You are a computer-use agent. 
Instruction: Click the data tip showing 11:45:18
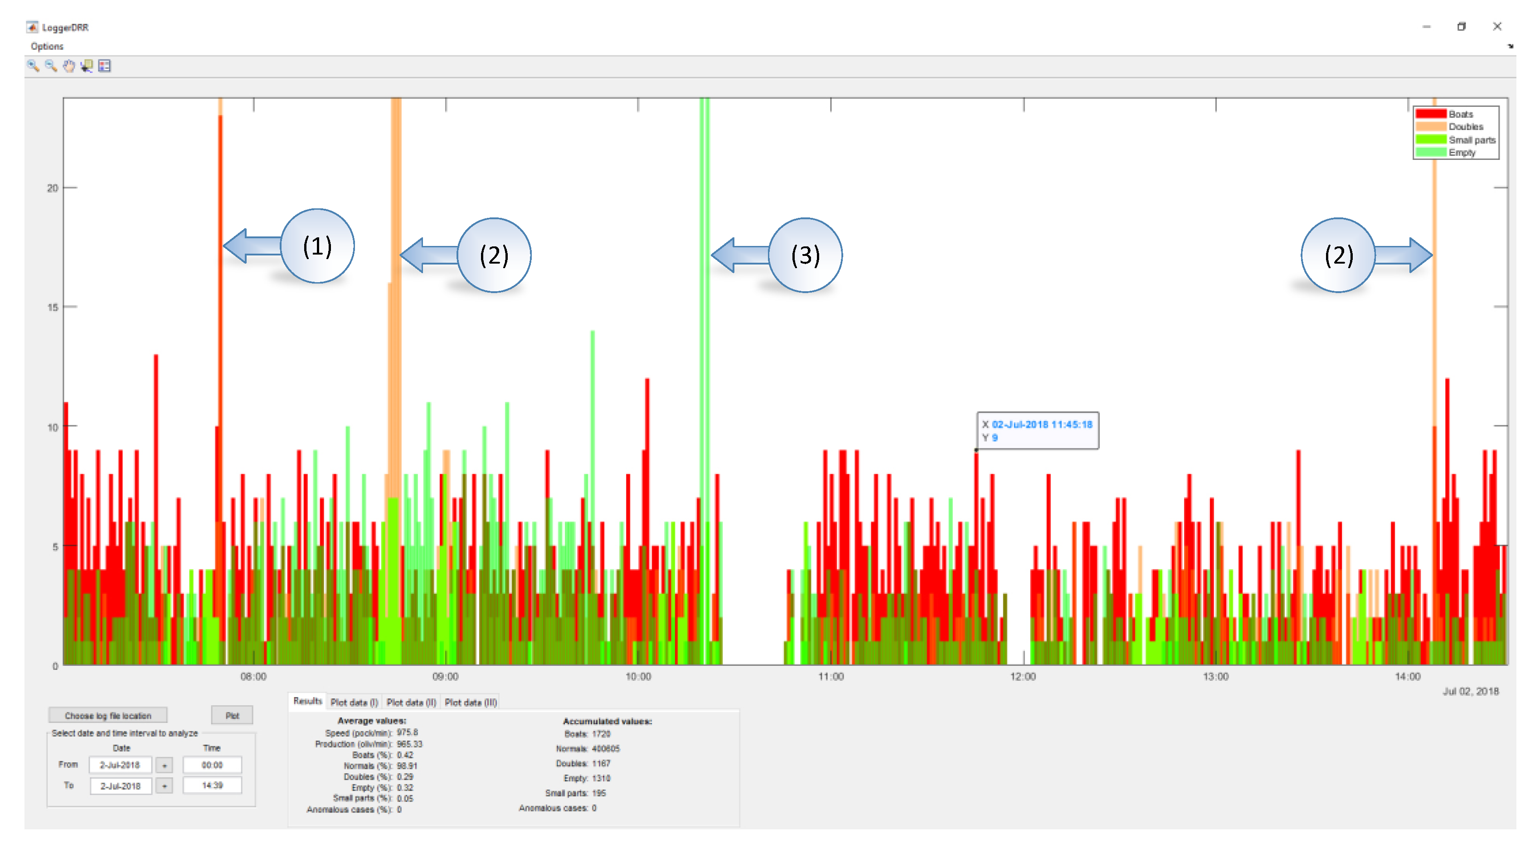tap(1037, 431)
